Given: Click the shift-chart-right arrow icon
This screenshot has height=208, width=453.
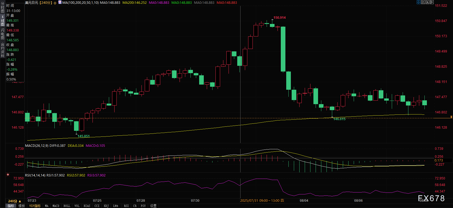Looking at the screenshot, I should pos(432,2).
